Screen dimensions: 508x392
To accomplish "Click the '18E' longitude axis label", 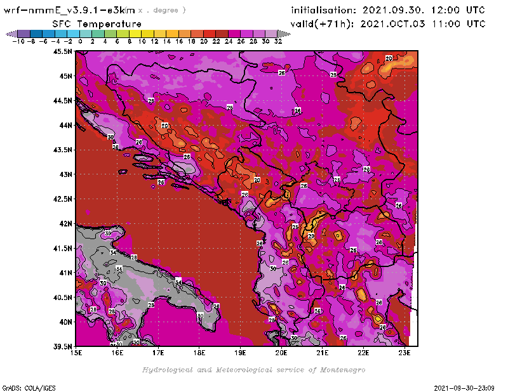I will (199, 353).
